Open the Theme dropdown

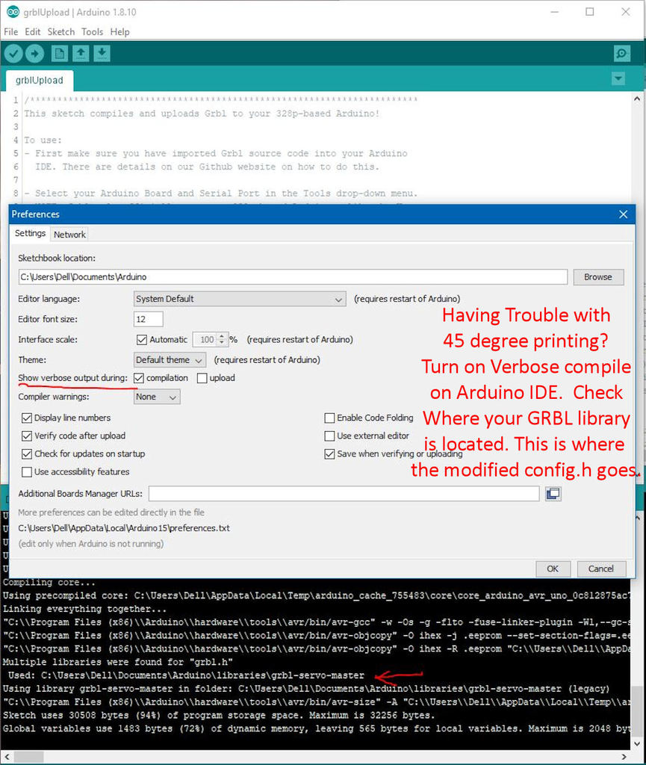tap(169, 360)
